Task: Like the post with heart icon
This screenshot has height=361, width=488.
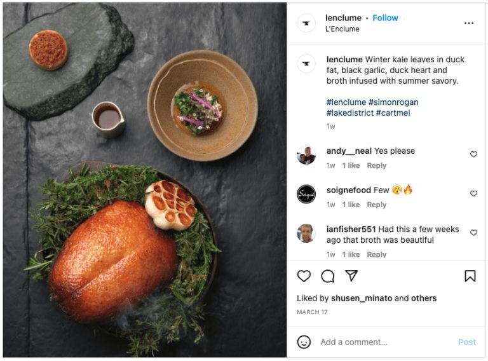Action: (x=304, y=276)
